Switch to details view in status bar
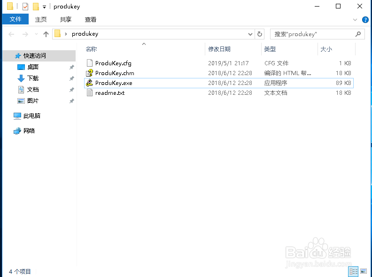This screenshot has height=277, width=372. [353, 271]
